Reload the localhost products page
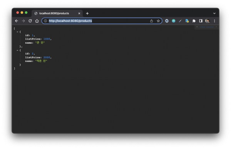 click(30, 21)
